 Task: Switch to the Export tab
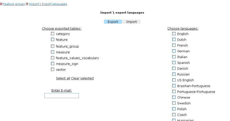[x=113, y=22]
